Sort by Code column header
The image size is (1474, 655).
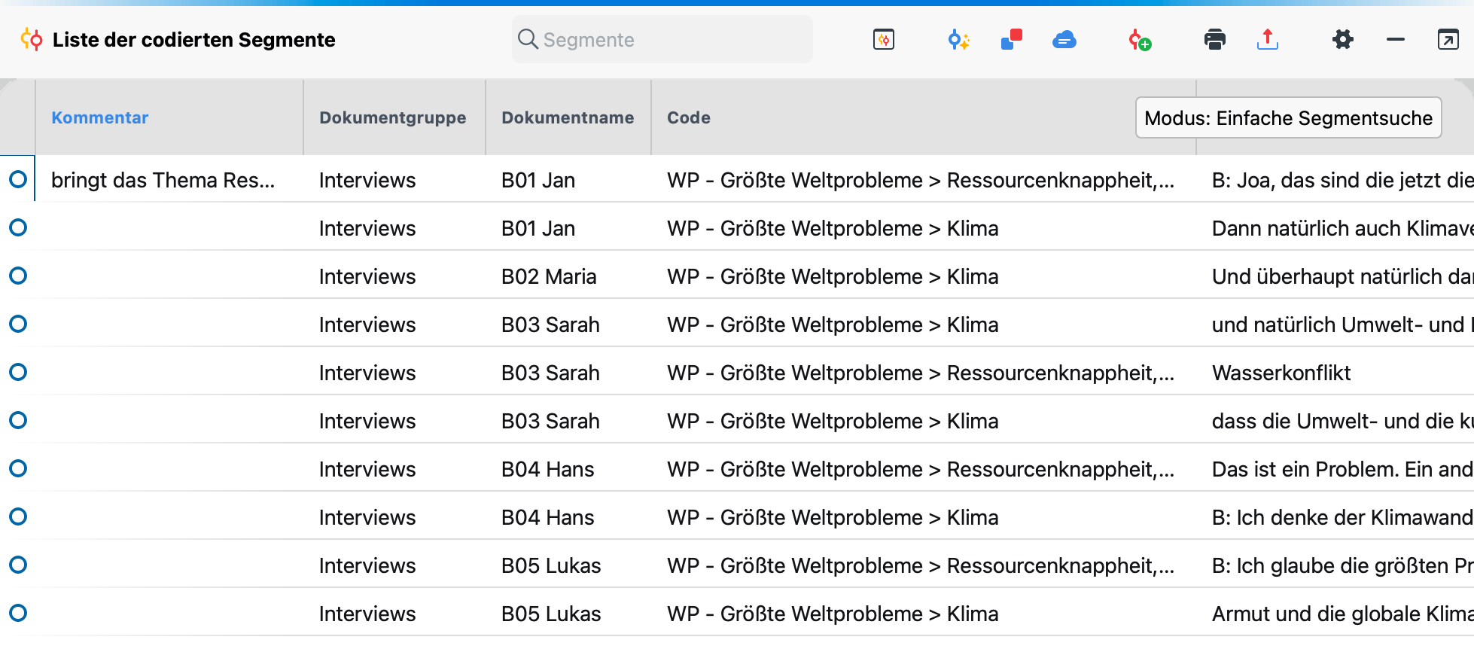pyautogui.click(x=689, y=117)
